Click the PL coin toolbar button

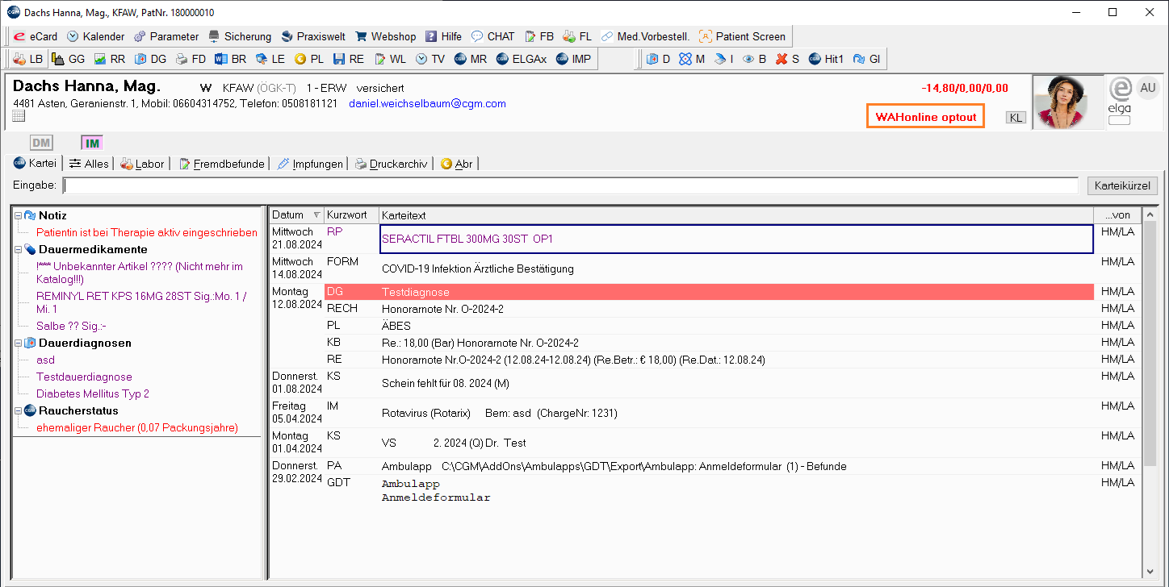tap(309, 59)
